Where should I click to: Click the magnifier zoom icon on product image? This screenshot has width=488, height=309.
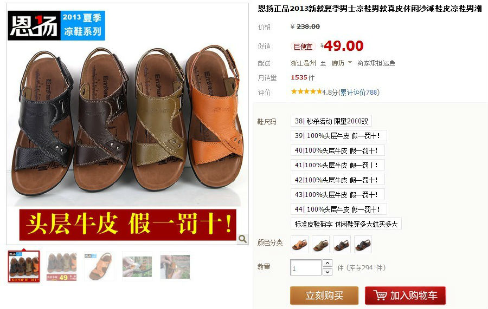click(x=242, y=239)
